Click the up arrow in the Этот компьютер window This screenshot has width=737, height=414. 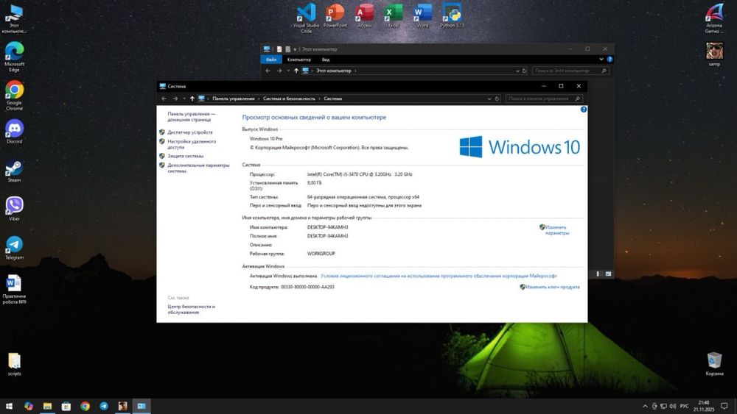[296, 71]
